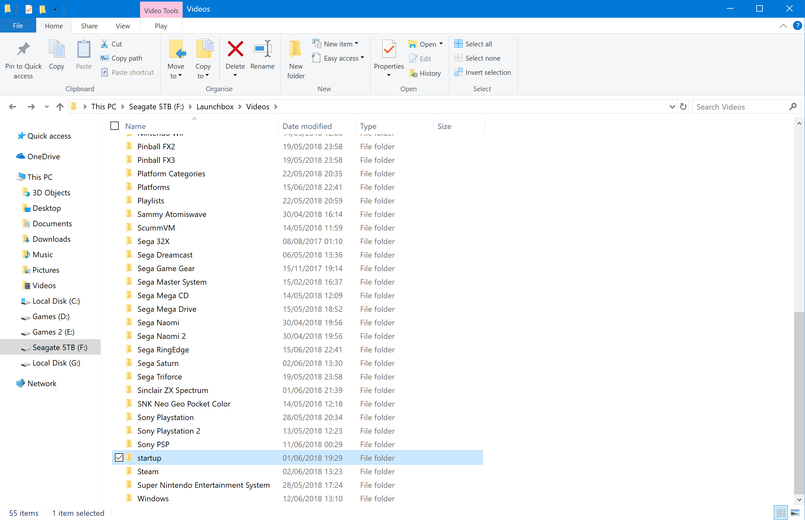Click Launchbox in the address breadcrumb
805x520 pixels.
[215, 107]
